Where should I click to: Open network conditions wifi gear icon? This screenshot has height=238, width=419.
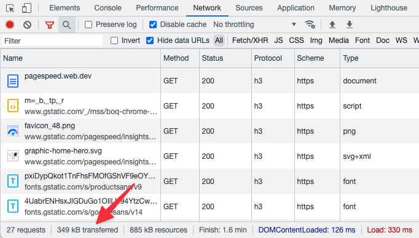310,25
